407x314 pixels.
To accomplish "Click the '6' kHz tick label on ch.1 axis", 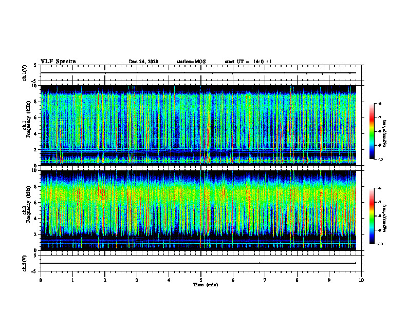I will pyautogui.click(x=35, y=117).
